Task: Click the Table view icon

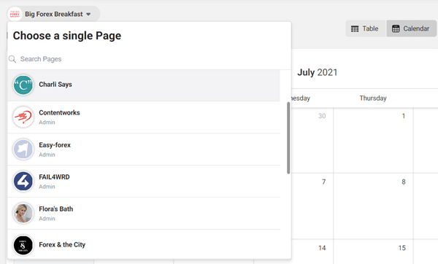Action: click(355, 28)
